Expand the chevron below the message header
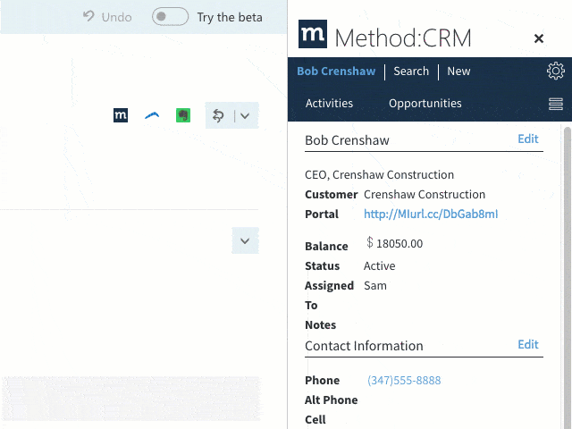 coord(245,240)
